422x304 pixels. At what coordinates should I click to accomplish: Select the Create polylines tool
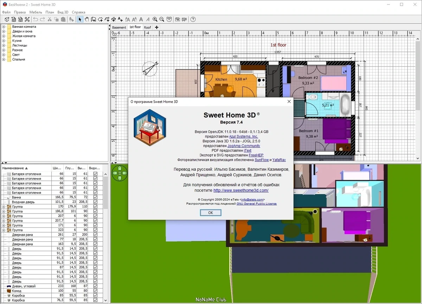[107, 19]
